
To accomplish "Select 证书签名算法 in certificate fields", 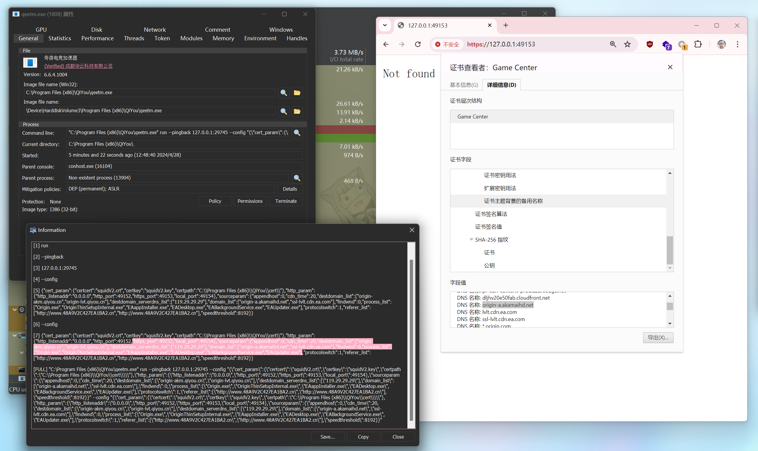I will (491, 214).
